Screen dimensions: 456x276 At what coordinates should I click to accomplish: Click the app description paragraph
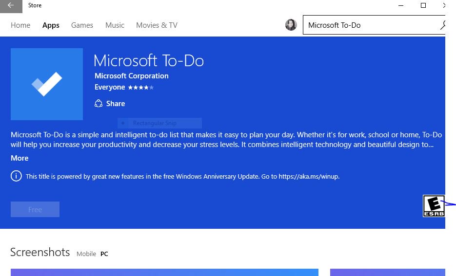(x=226, y=140)
